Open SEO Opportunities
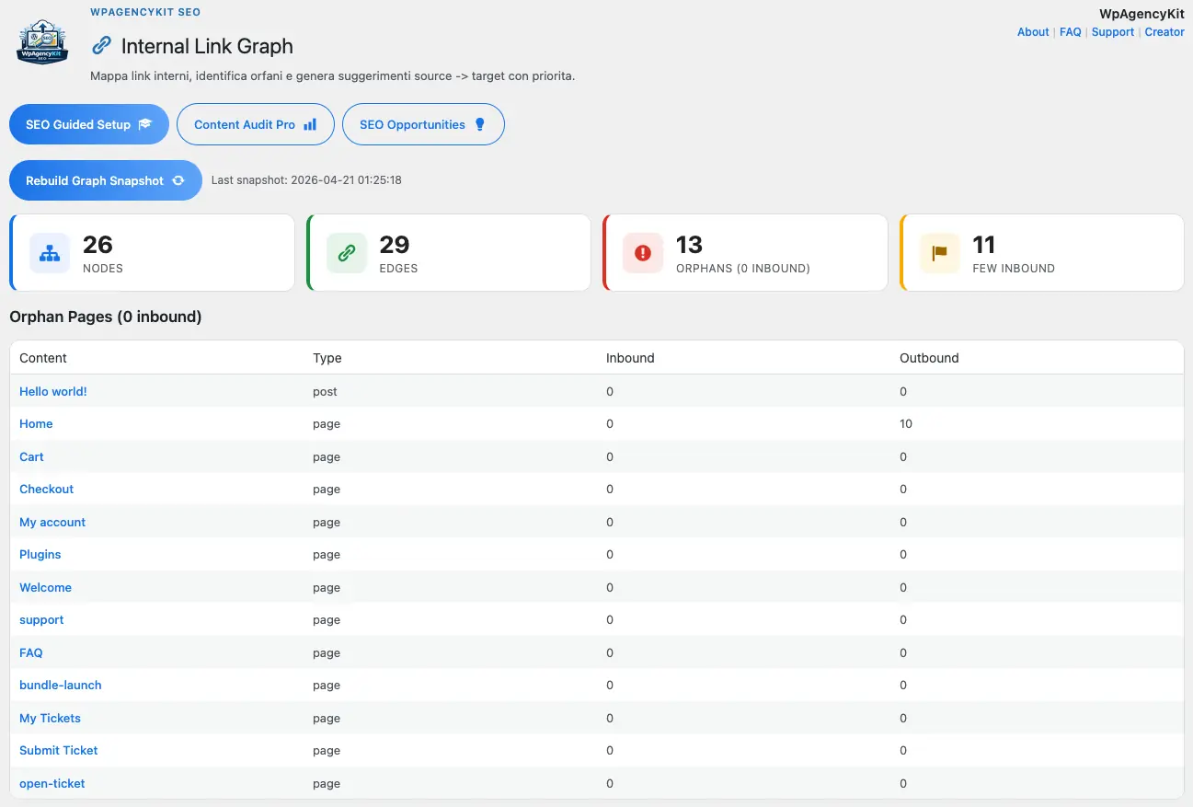This screenshot has height=807, width=1193. click(423, 124)
